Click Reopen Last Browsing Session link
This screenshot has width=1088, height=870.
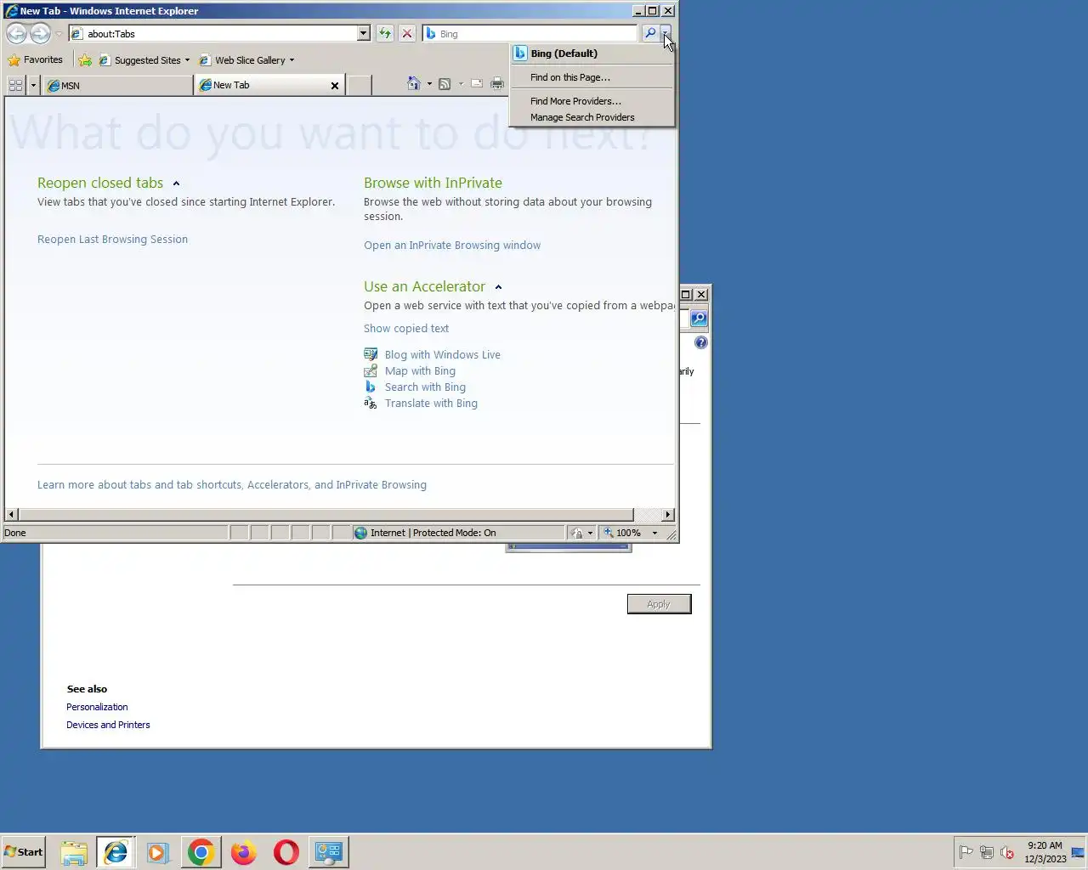coord(112,240)
